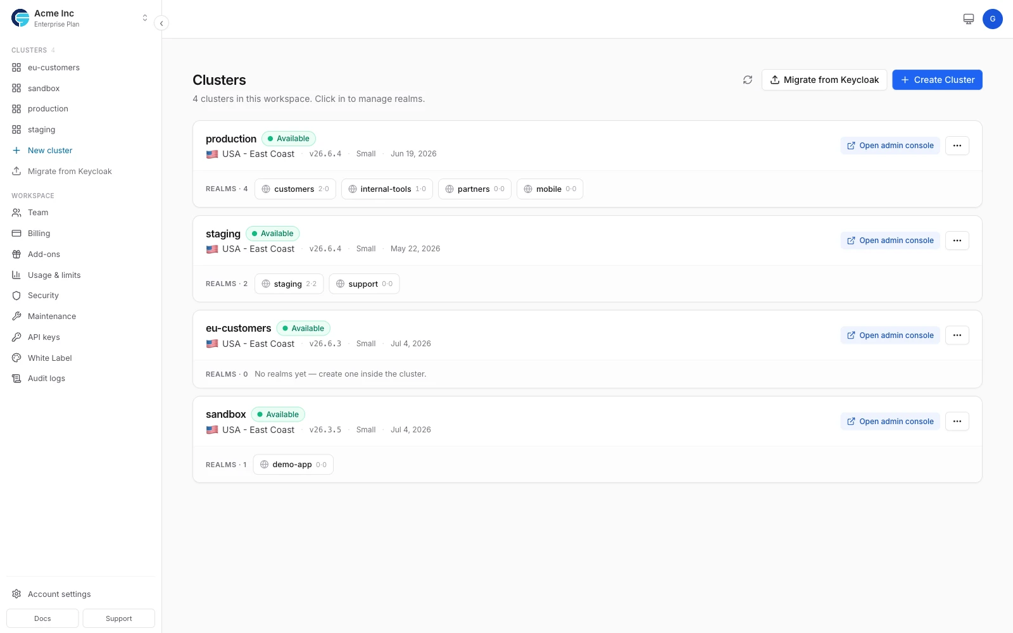Open the internal-tools realm chip
Viewport: 1013px width, 633px height.
point(387,189)
